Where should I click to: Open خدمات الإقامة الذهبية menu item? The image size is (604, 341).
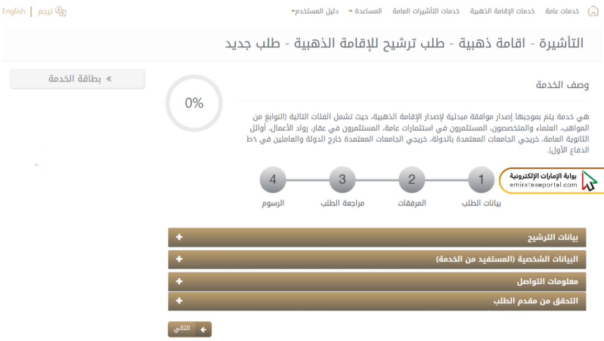(x=502, y=11)
